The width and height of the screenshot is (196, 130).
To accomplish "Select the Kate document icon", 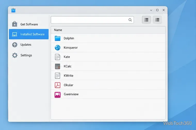I will 58,57.
